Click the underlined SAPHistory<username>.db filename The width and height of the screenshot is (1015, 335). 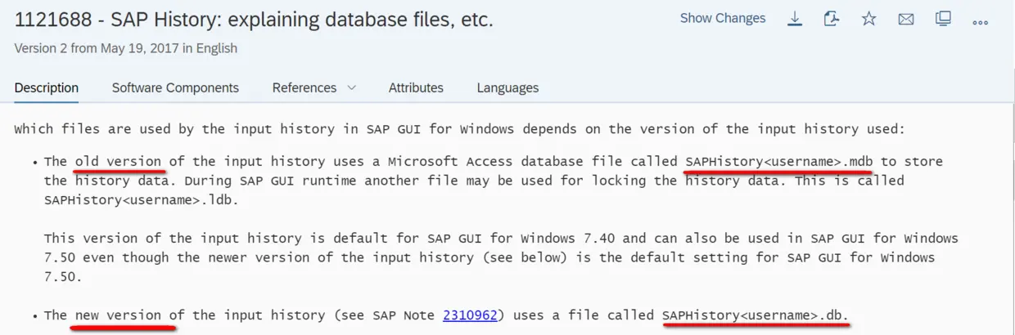(x=756, y=315)
